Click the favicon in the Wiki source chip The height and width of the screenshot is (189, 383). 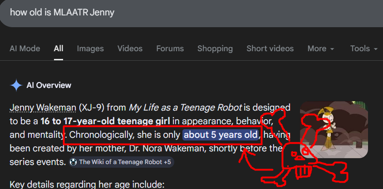point(74,162)
